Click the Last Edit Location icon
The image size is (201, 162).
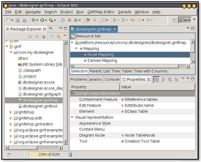(x=133, y=20)
